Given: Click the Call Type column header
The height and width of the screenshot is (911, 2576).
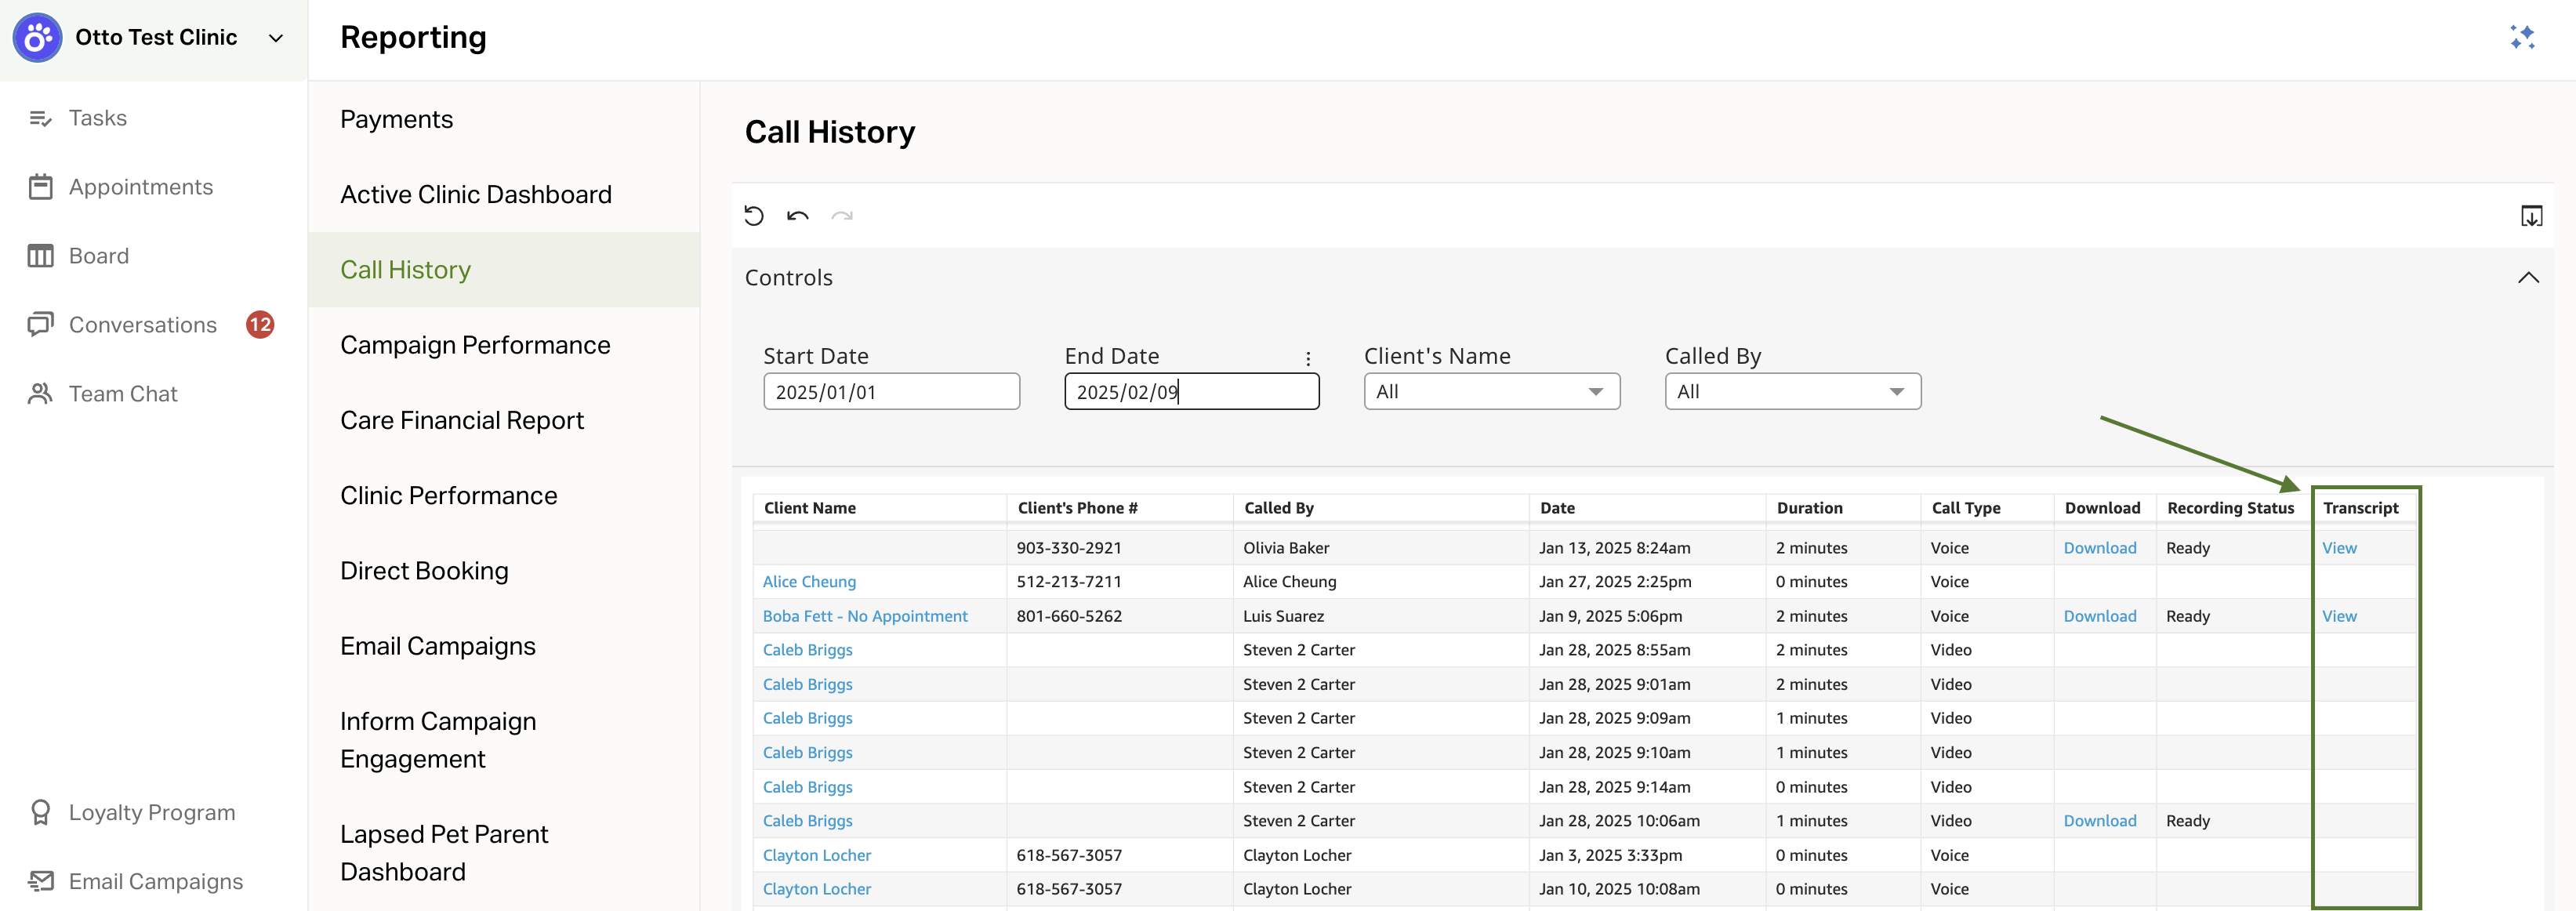Looking at the screenshot, I should [1965, 508].
